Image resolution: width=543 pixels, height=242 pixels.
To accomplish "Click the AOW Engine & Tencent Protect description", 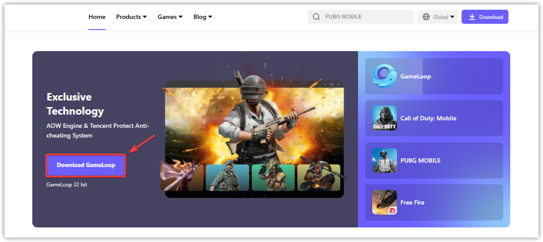I will [x=98, y=130].
